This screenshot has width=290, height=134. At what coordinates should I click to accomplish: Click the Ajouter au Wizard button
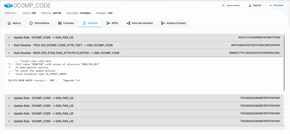point(231,6)
